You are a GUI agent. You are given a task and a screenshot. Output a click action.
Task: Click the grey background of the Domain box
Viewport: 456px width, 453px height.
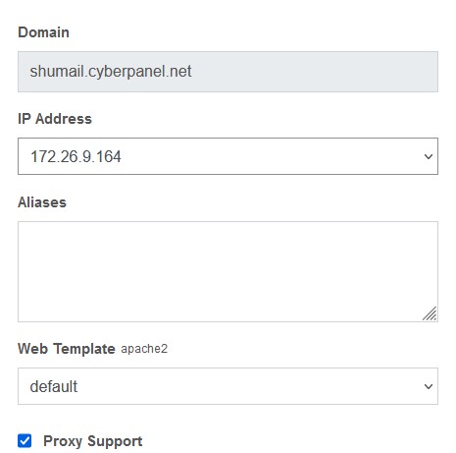pos(314,72)
